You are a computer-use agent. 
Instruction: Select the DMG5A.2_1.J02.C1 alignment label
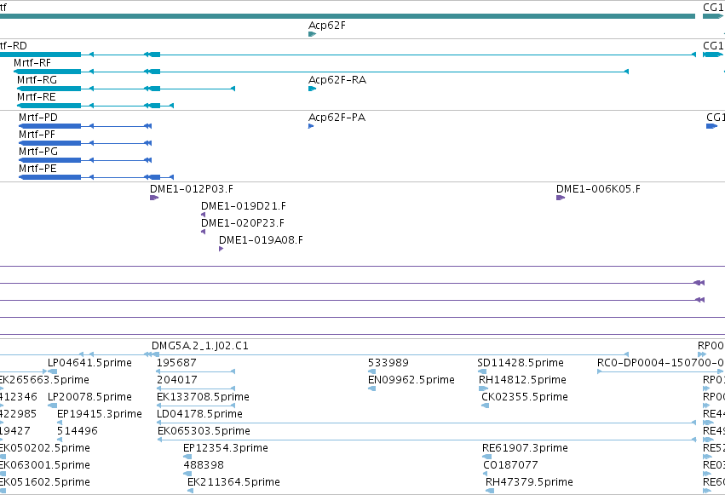coord(199,346)
